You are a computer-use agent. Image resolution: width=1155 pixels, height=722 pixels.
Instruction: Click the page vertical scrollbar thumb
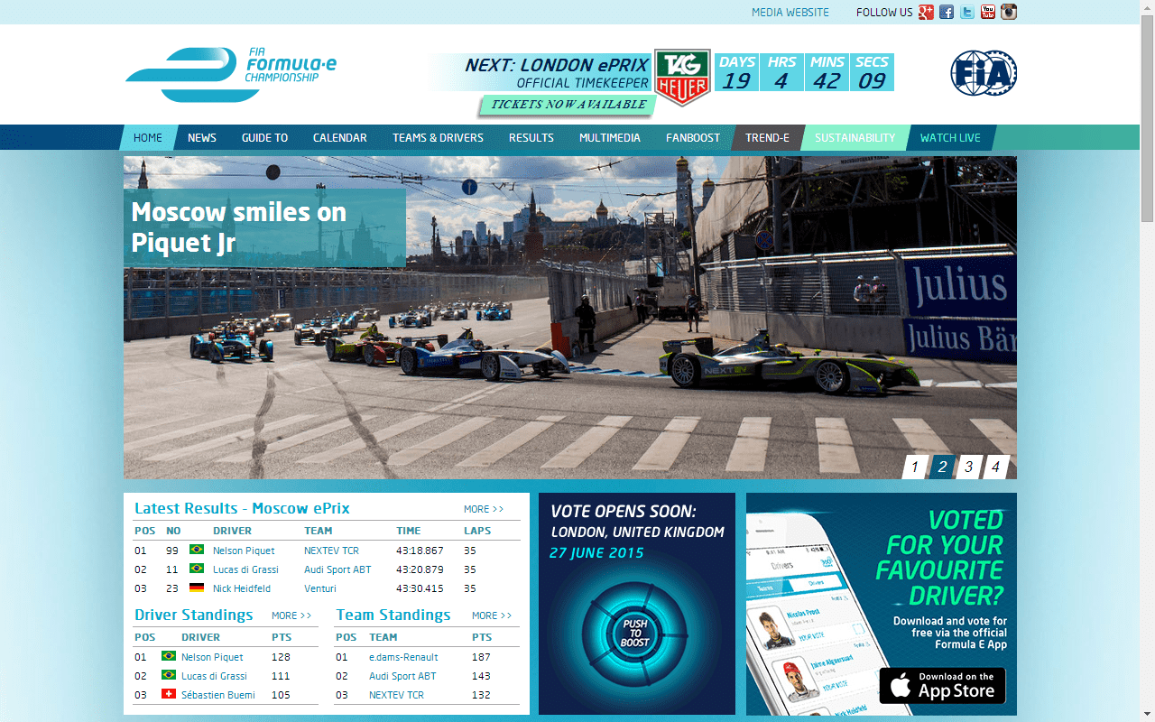point(1147,117)
